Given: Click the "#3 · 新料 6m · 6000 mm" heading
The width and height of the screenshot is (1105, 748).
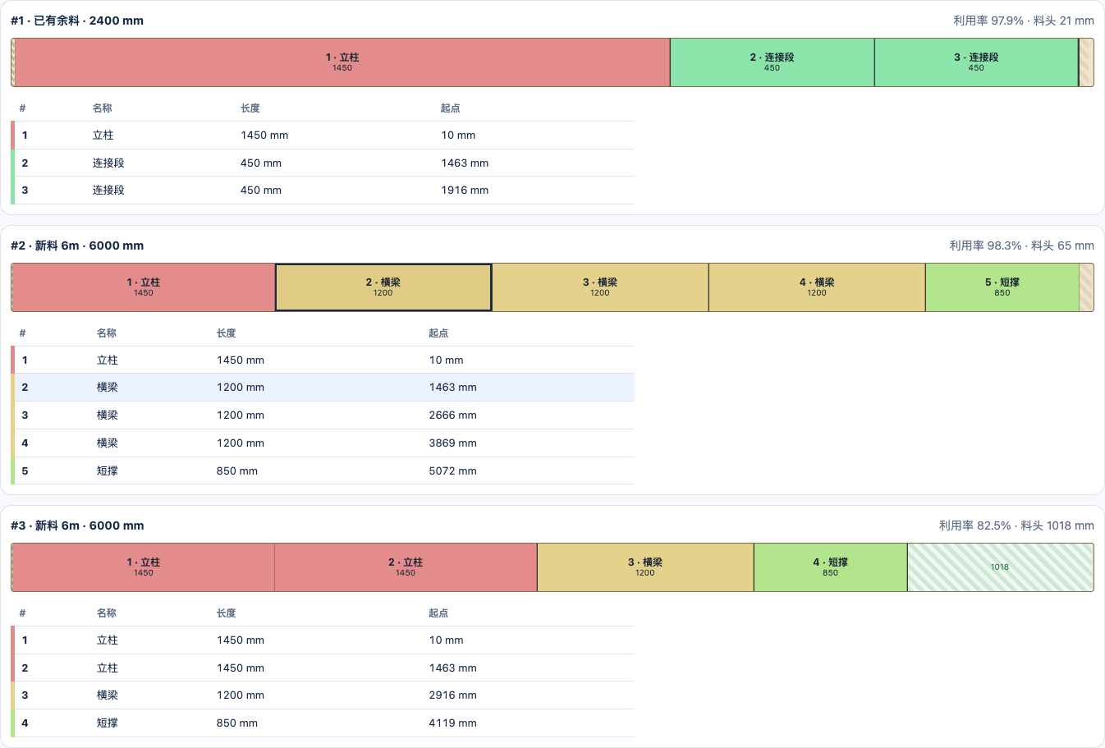Looking at the screenshot, I should (x=77, y=525).
